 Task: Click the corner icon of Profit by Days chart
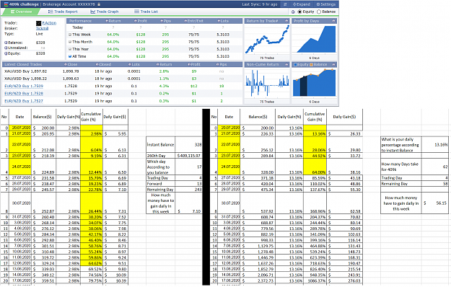[333, 21]
